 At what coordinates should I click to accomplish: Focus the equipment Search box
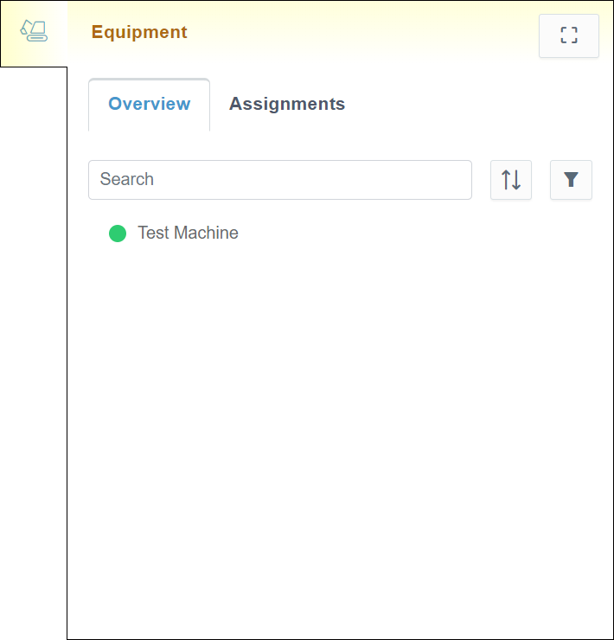pos(279,180)
